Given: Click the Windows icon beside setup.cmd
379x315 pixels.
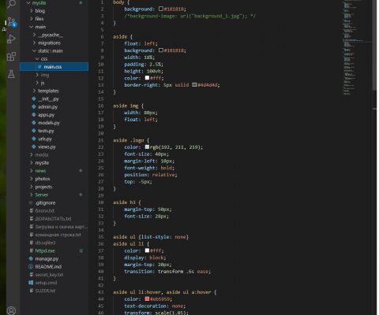Looking at the screenshot, I should click(x=31, y=283).
